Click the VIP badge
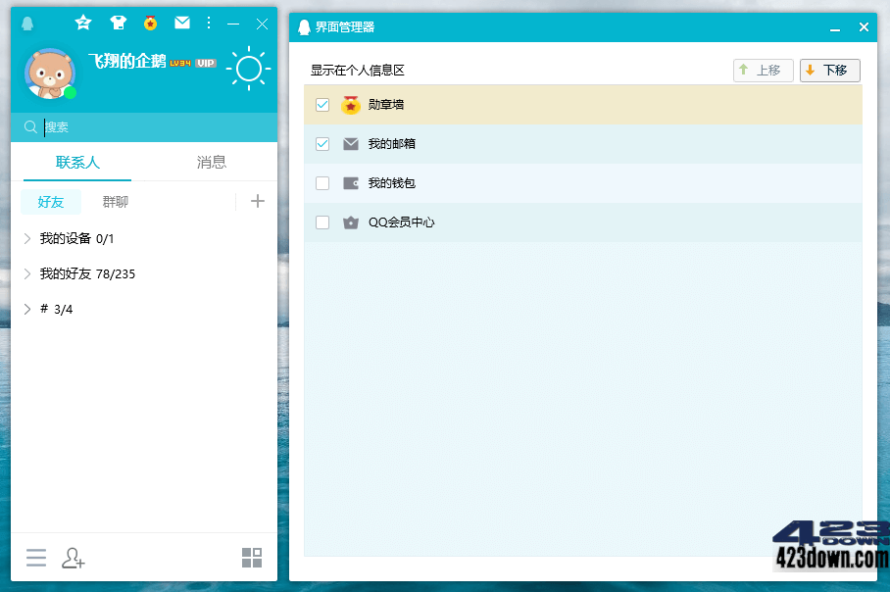Screen dimensions: 890x592 (206, 63)
